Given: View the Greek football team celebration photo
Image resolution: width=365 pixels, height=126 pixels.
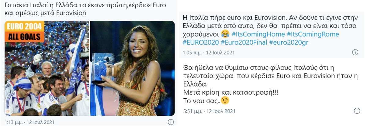Looking at the screenshot, I should point(47,68).
